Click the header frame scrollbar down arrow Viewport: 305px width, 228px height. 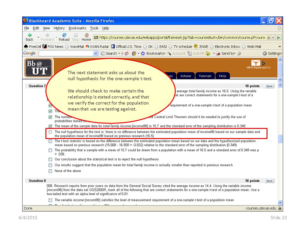point(280,80)
